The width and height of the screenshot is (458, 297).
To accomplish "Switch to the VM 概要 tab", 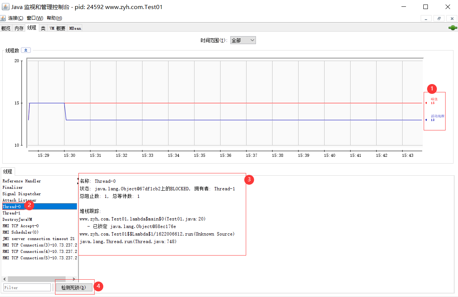I will coord(57,28).
